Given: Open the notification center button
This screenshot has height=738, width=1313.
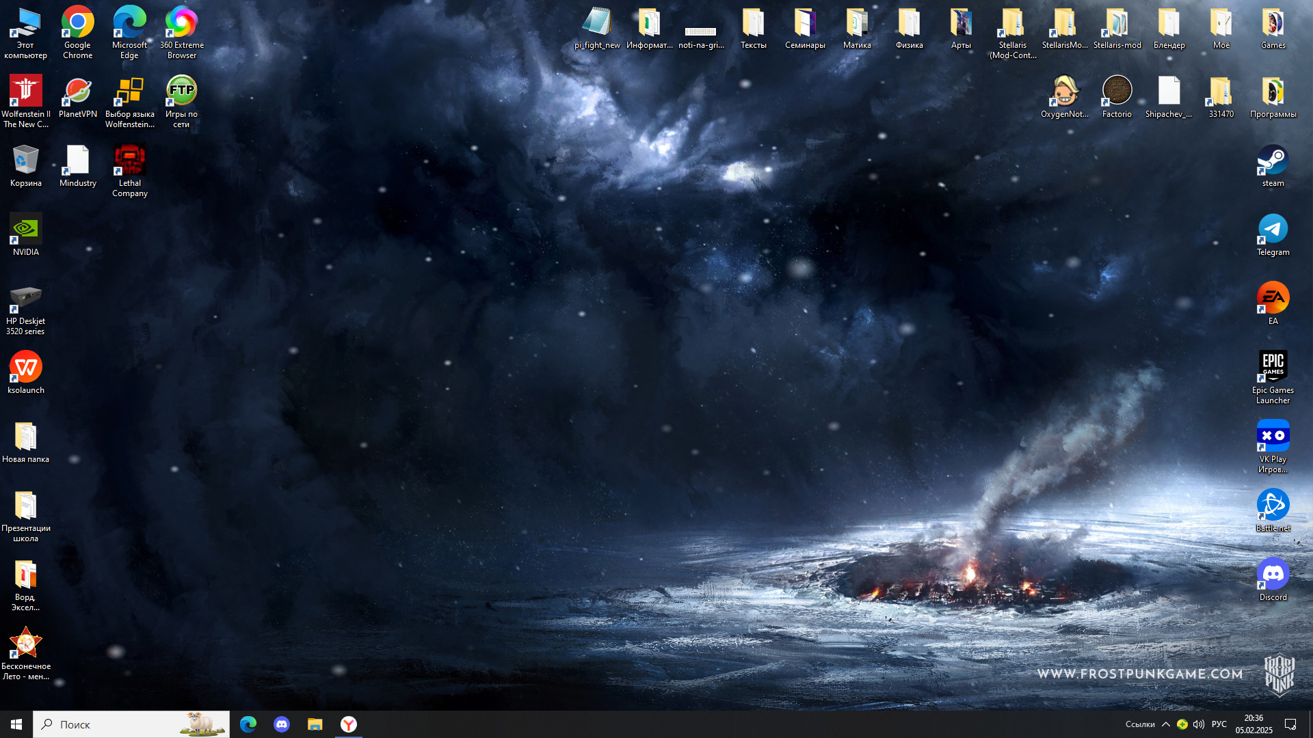Looking at the screenshot, I should tap(1290, 724).
